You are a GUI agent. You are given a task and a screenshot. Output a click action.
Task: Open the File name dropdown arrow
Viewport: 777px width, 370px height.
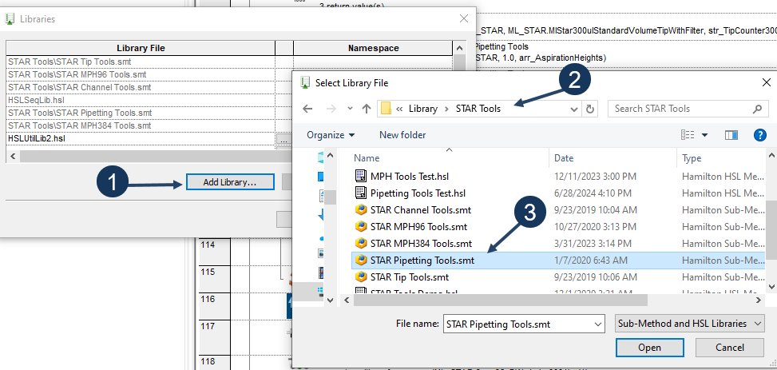pyautogui.click(x=599, y=324)
